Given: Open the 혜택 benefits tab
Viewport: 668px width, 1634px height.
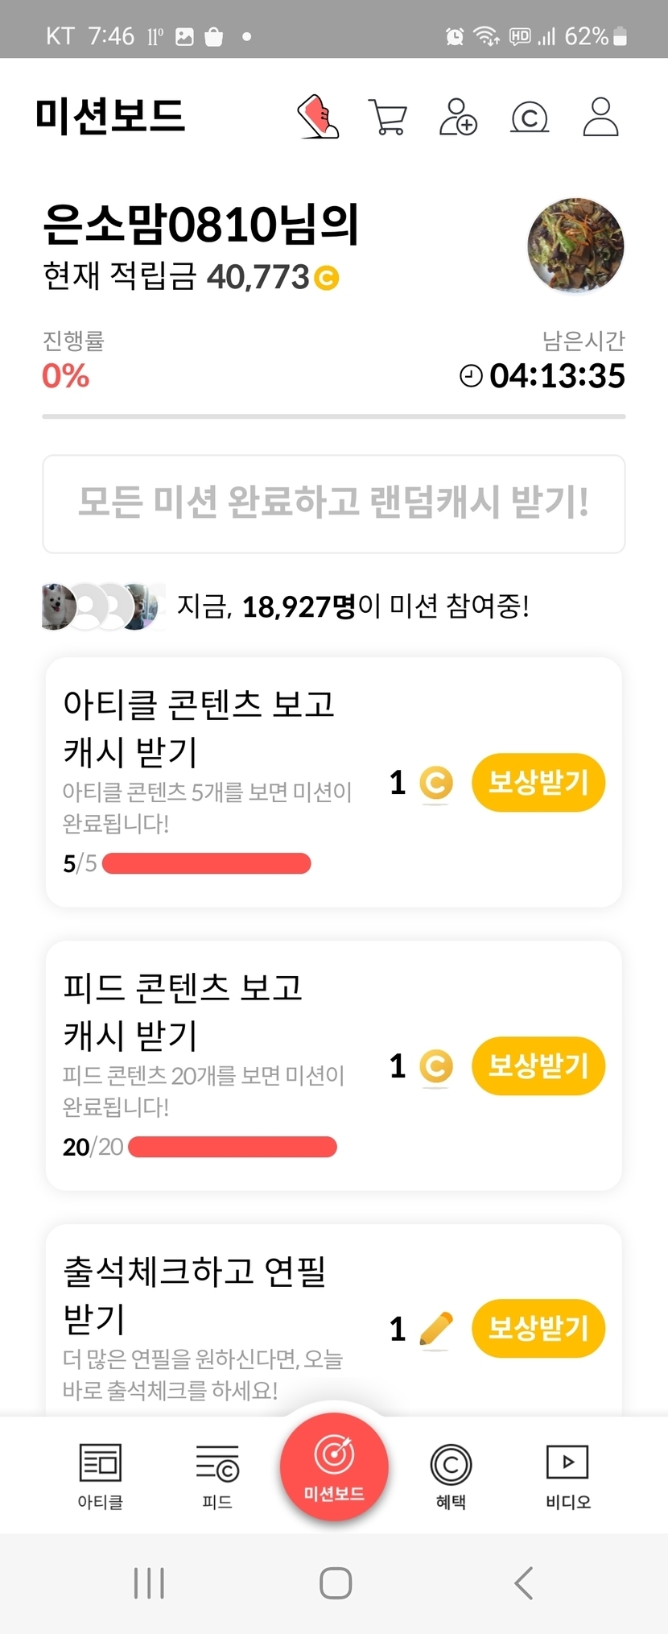Looking at the screenshot, I should [451, 1475].
